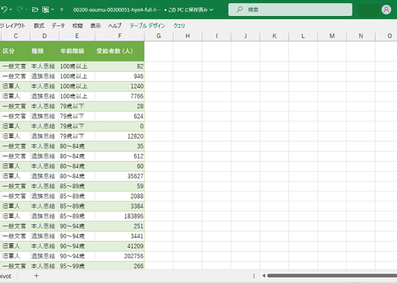Click the 年齢階級 table header cell
Viewport: 397px width, 283px height.
[77, 51]
